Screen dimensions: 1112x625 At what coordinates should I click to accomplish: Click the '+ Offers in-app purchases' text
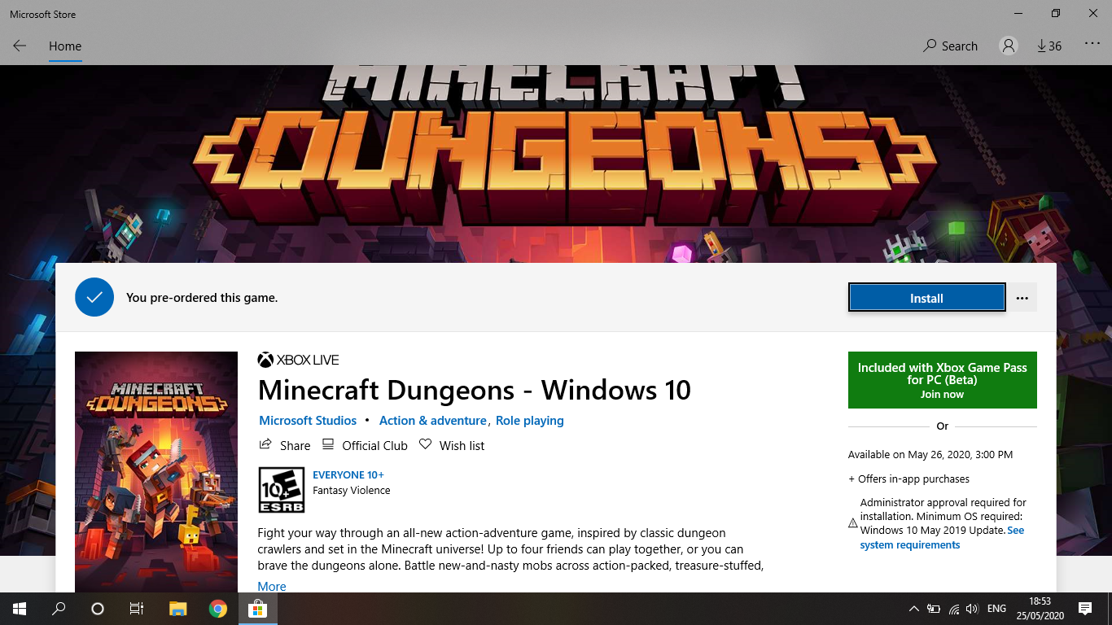tap(908, 479)
